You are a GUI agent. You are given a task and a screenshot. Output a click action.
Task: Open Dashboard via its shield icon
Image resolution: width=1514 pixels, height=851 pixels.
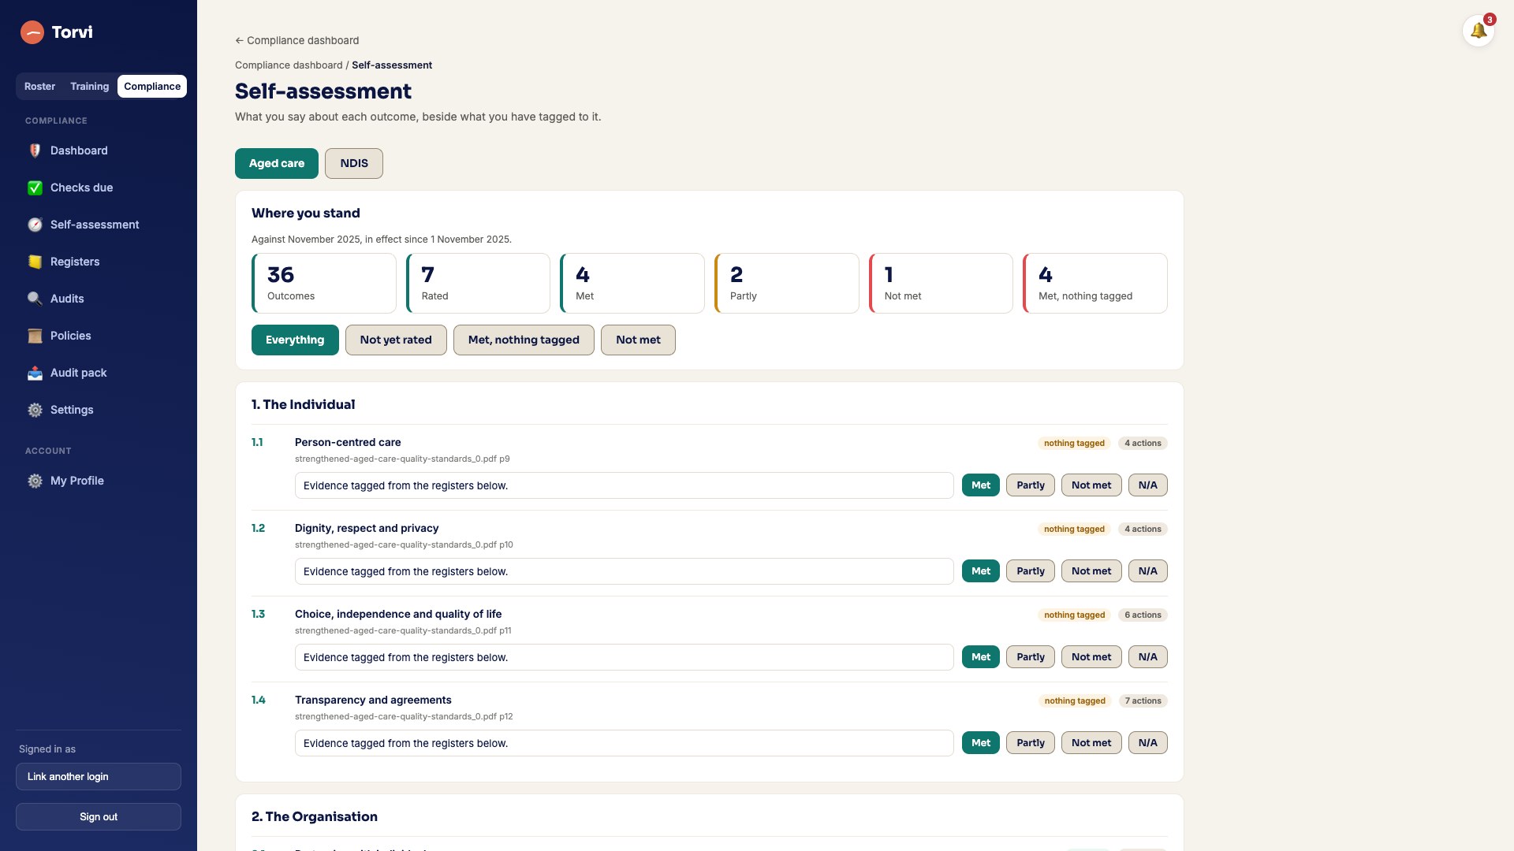[x=35, y=151]
